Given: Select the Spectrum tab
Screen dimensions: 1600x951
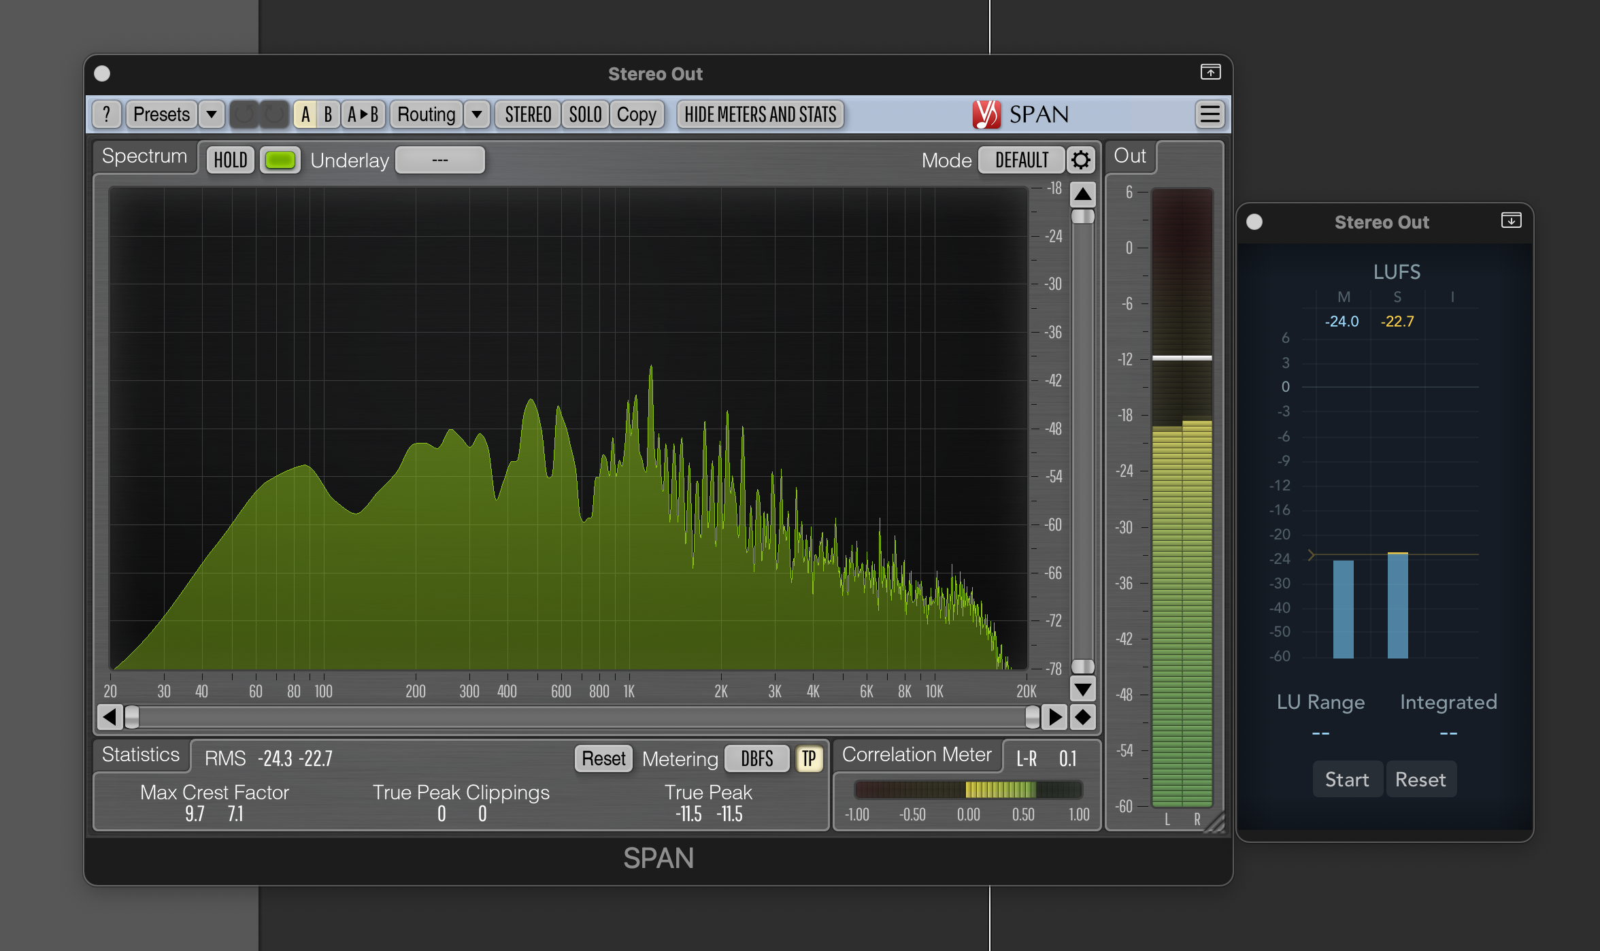Looking at the screenshot, I should click(x=144, y=156).
